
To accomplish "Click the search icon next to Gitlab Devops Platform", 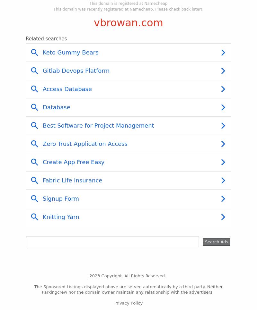I will click(x=34, y=71).
